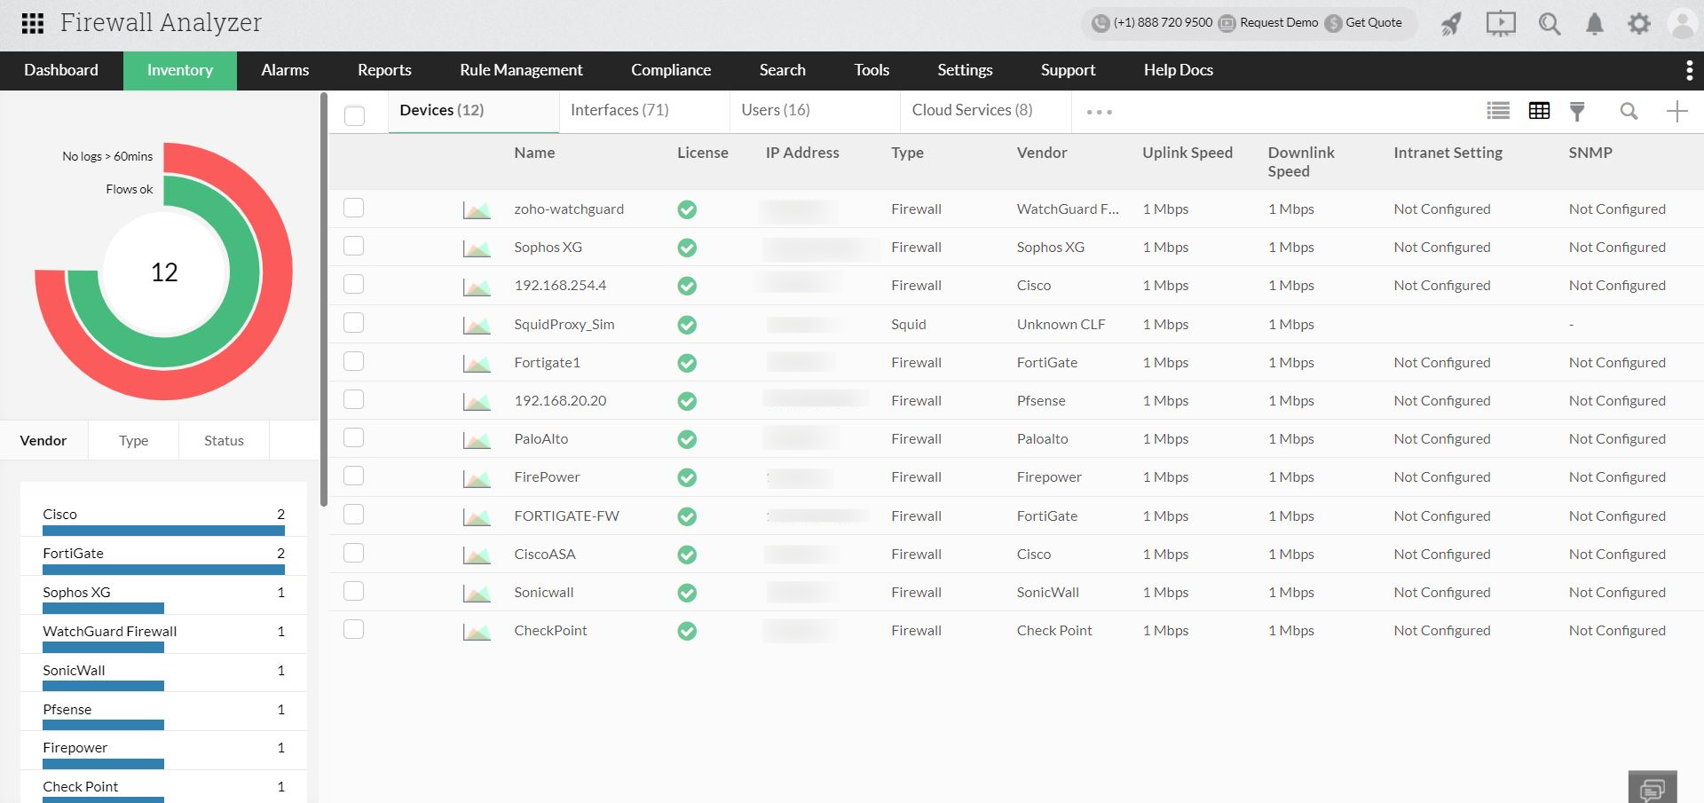
Task: Open the notifications bell icon
Action: click(1594, 24)
